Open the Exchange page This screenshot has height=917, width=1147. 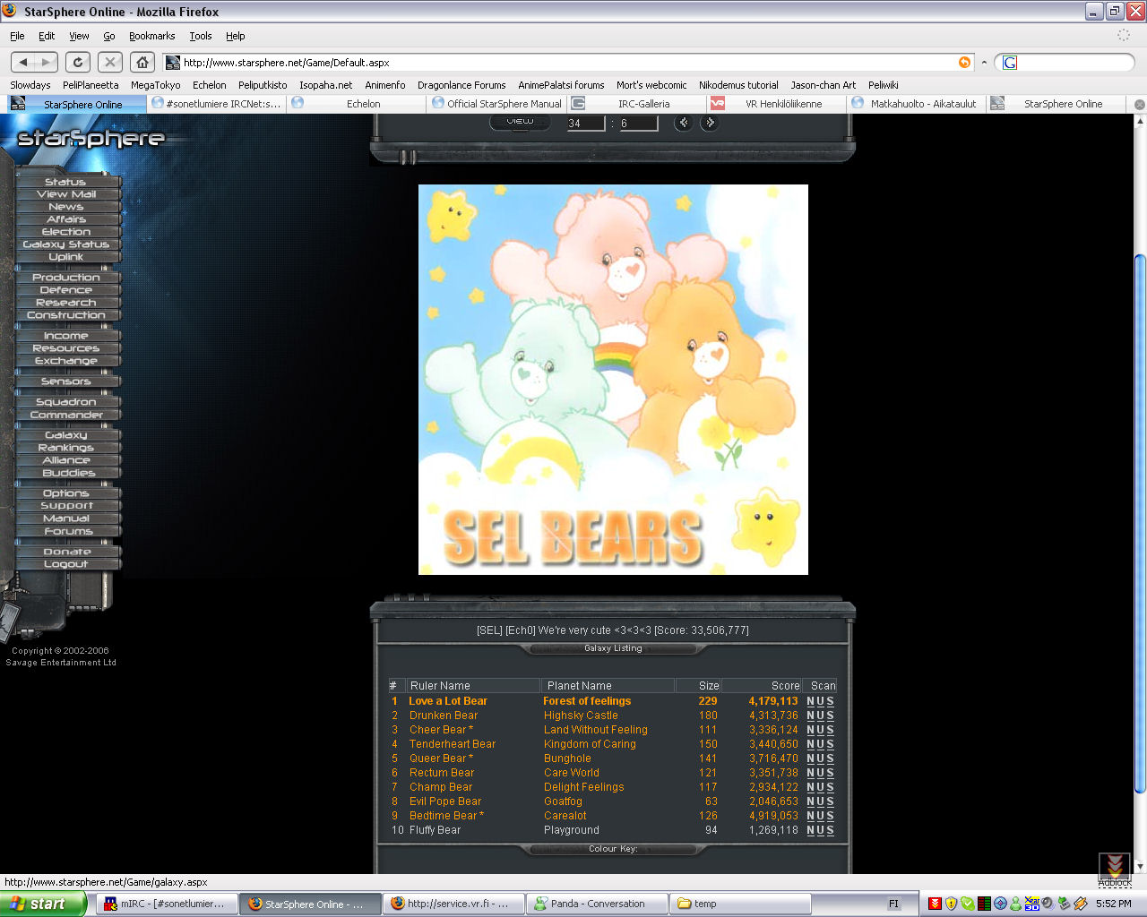66,361
